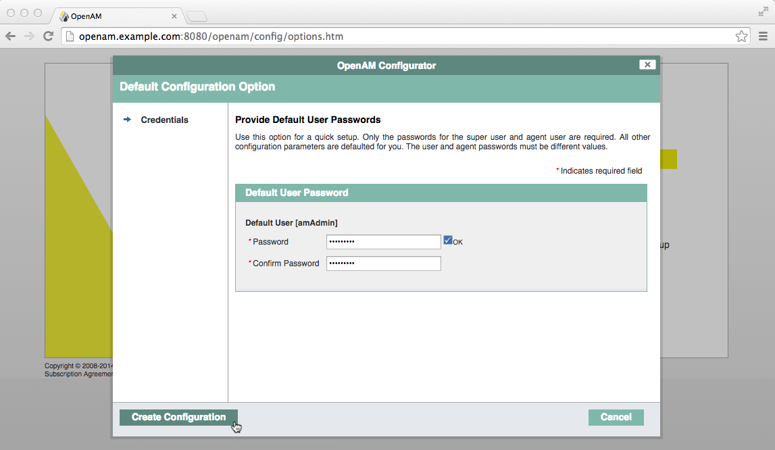Click the 'Default User [amAdmin]' label
Image resolution: width=775 pixels, height=450 pixels.
tap(291, 223)
